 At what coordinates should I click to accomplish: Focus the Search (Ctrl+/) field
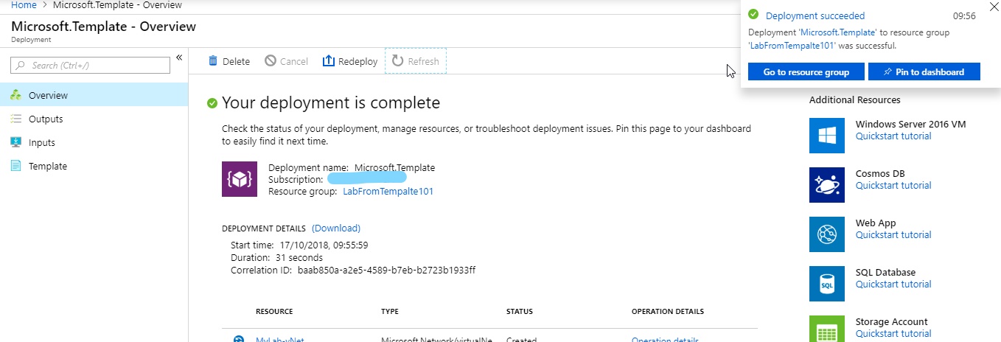[x=91, y=66]
